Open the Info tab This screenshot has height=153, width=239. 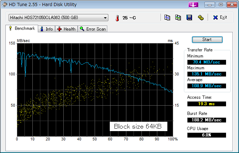[46, 29]
